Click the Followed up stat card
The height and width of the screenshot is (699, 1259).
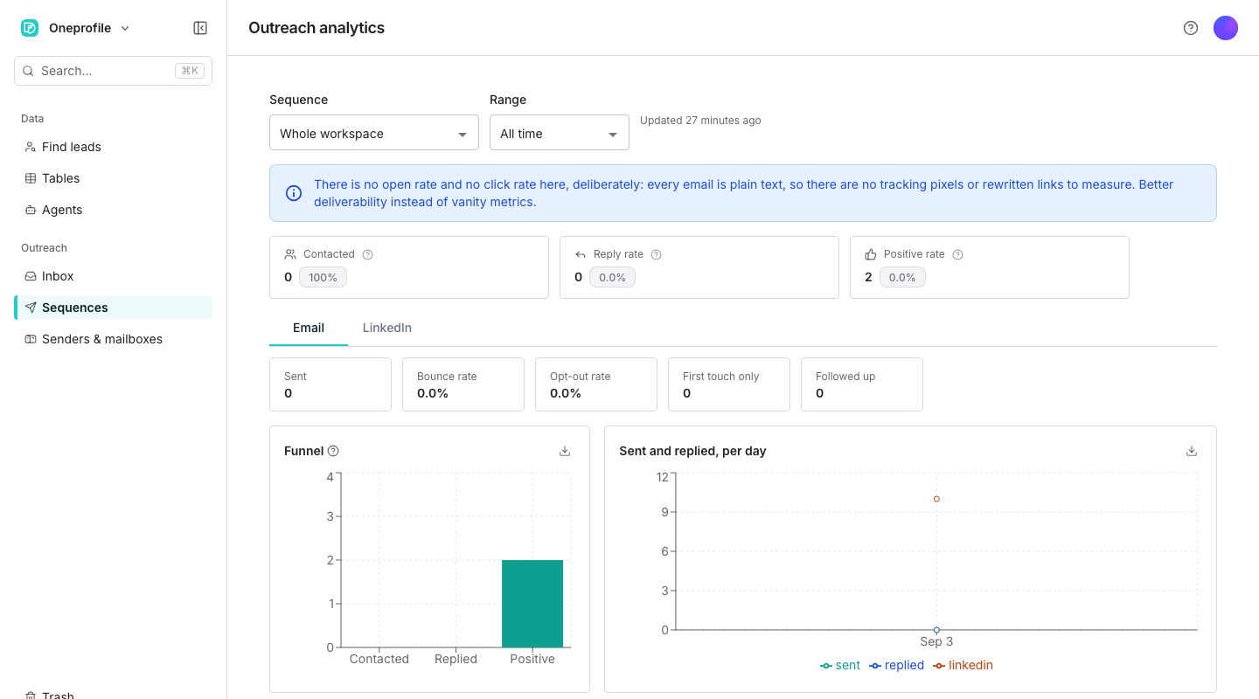(x=862, y=384)
